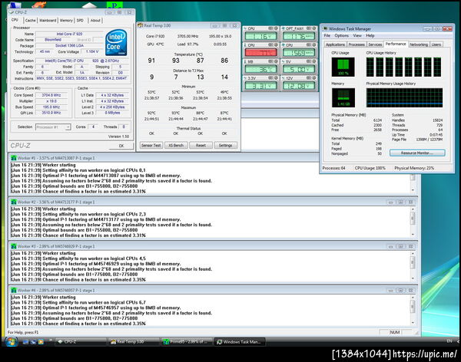
Task: Launch Media Player from quick launch
Action: click(41, 342)
